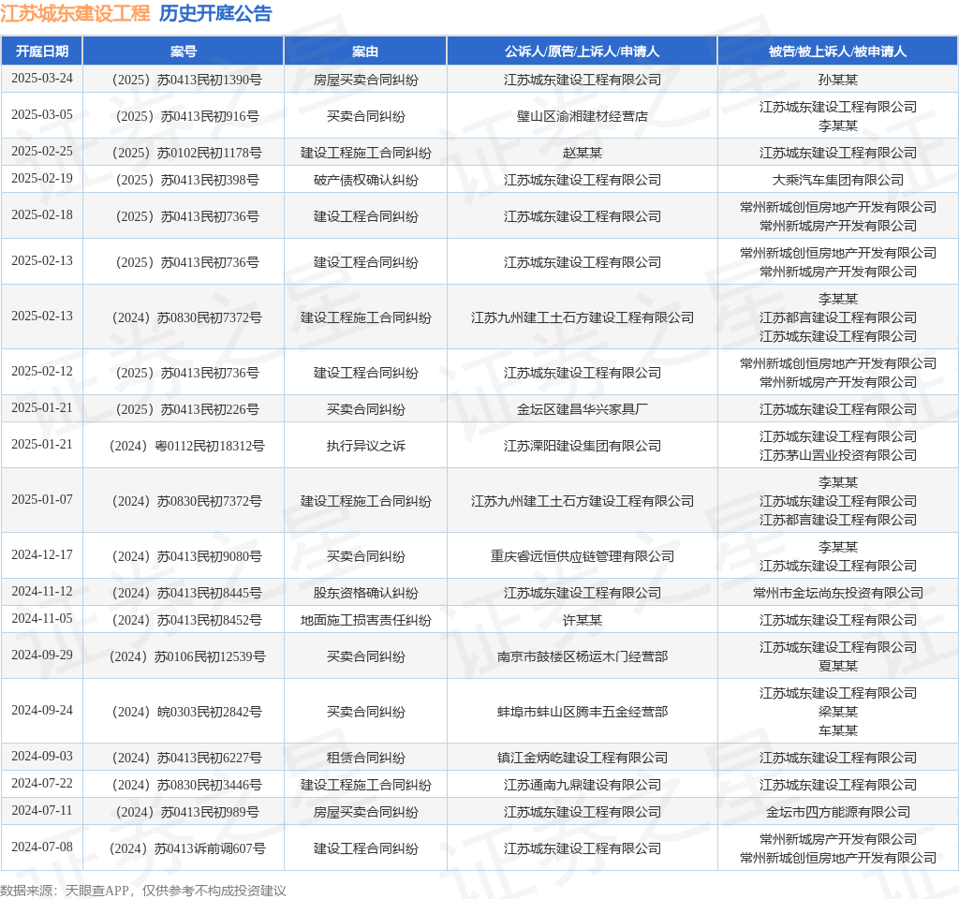Click plaintiff 江苏通南九鼎建设有限公司
This screenshot has width=959, height=899.
[x=582, y=786]
